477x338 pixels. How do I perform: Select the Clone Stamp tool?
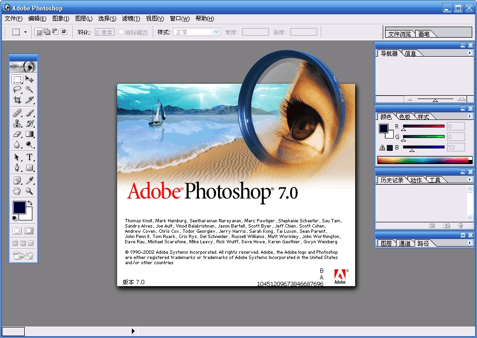tap(17, 124)
